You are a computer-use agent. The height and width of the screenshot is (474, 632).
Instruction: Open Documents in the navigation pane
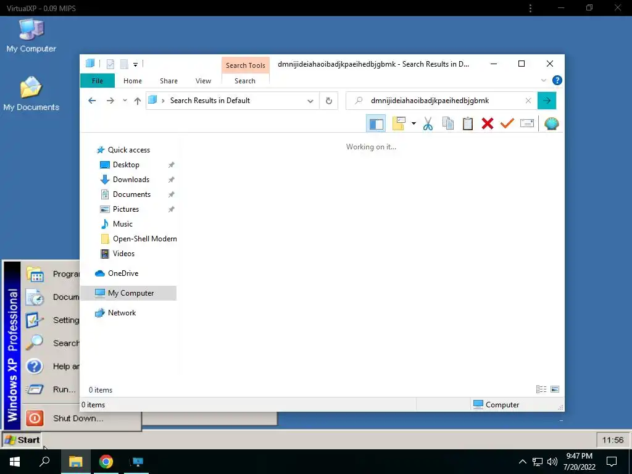(131, 194)
